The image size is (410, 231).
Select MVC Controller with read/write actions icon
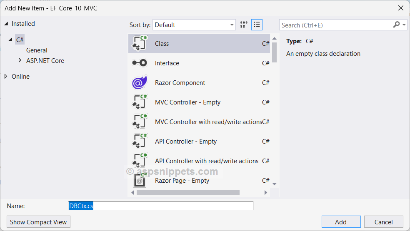click(x=140, y=122)
